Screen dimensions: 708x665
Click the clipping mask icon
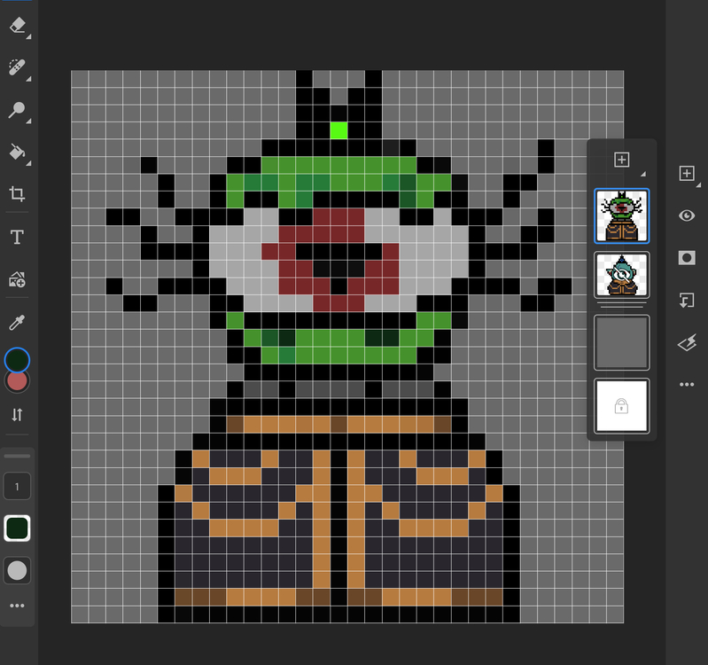(x=687, y=301)
